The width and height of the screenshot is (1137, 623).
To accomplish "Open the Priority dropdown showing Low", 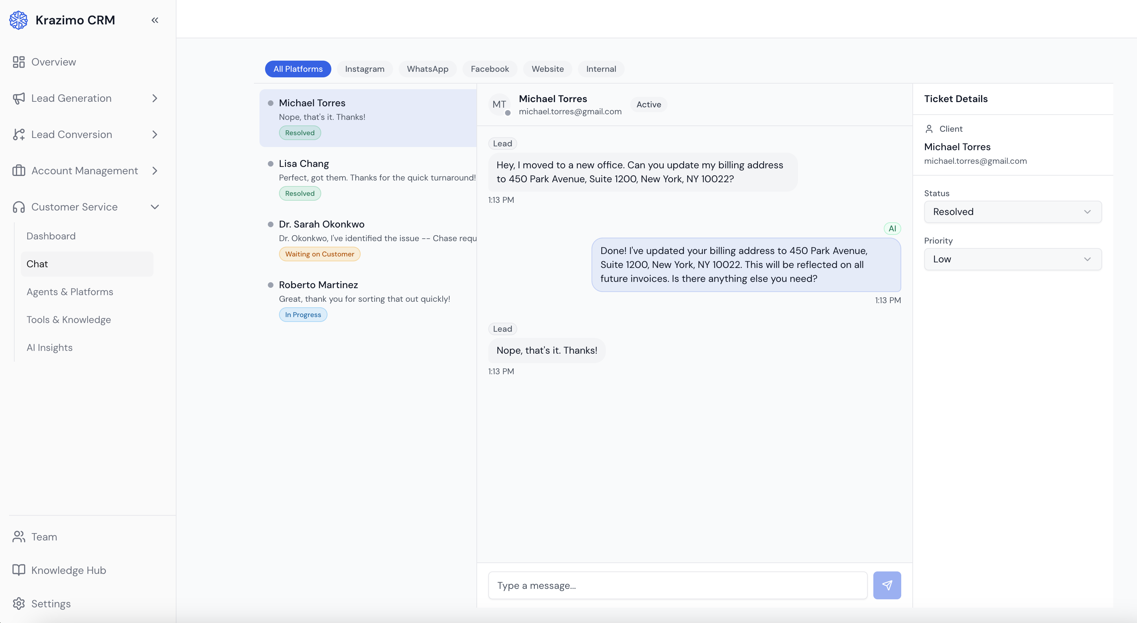I will [x=1012, y=259].
